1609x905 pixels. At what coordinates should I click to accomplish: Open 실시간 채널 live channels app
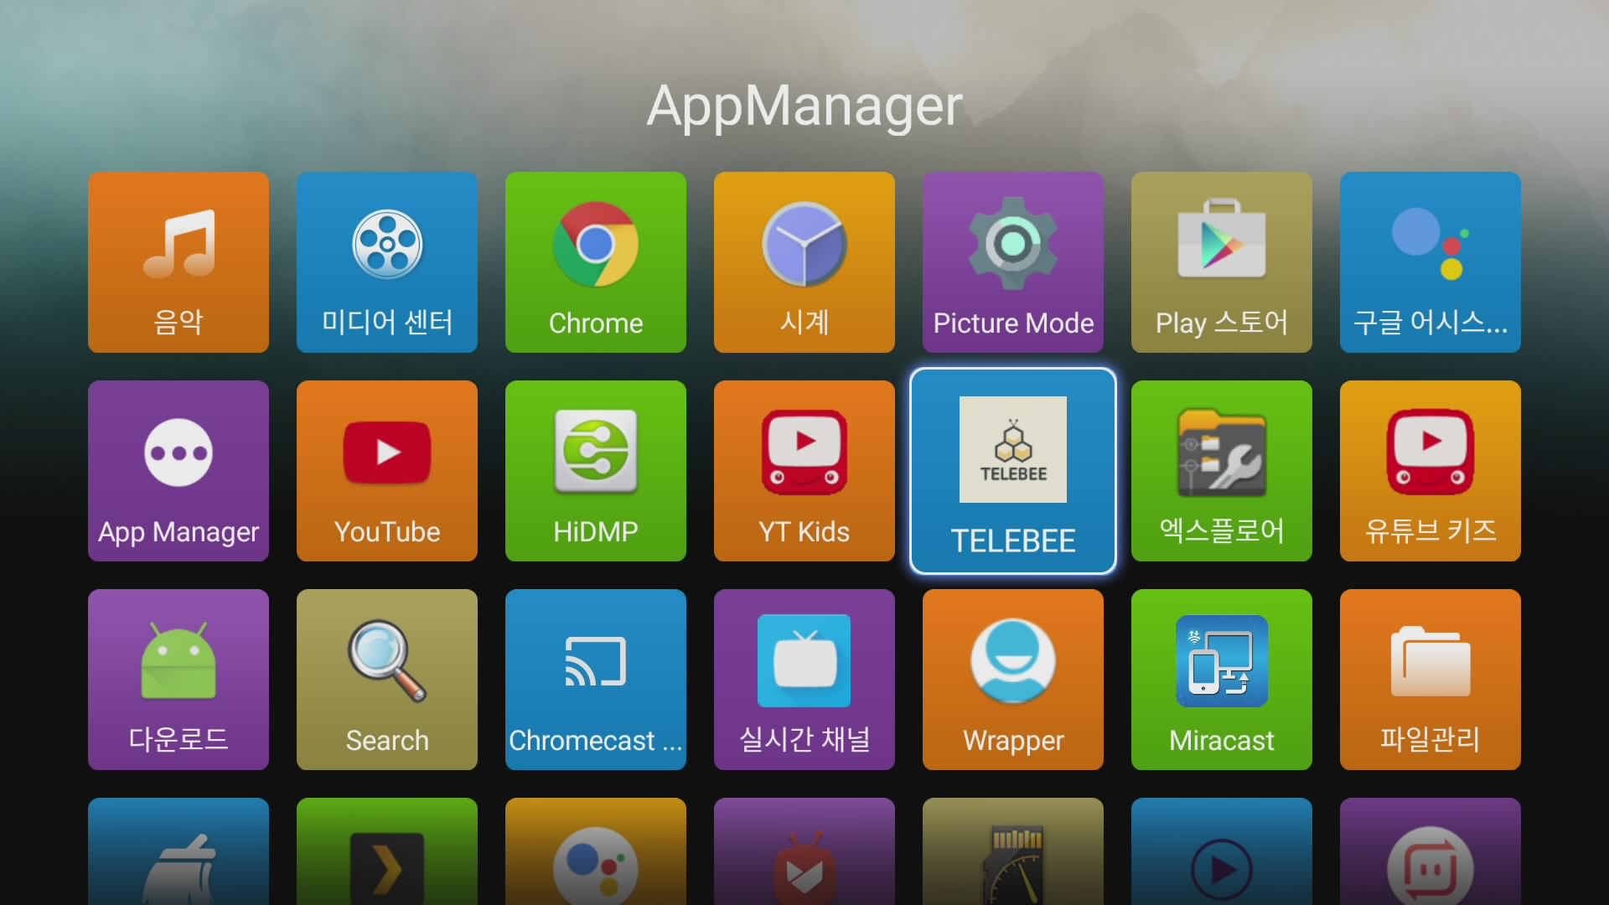click(804, 680)
